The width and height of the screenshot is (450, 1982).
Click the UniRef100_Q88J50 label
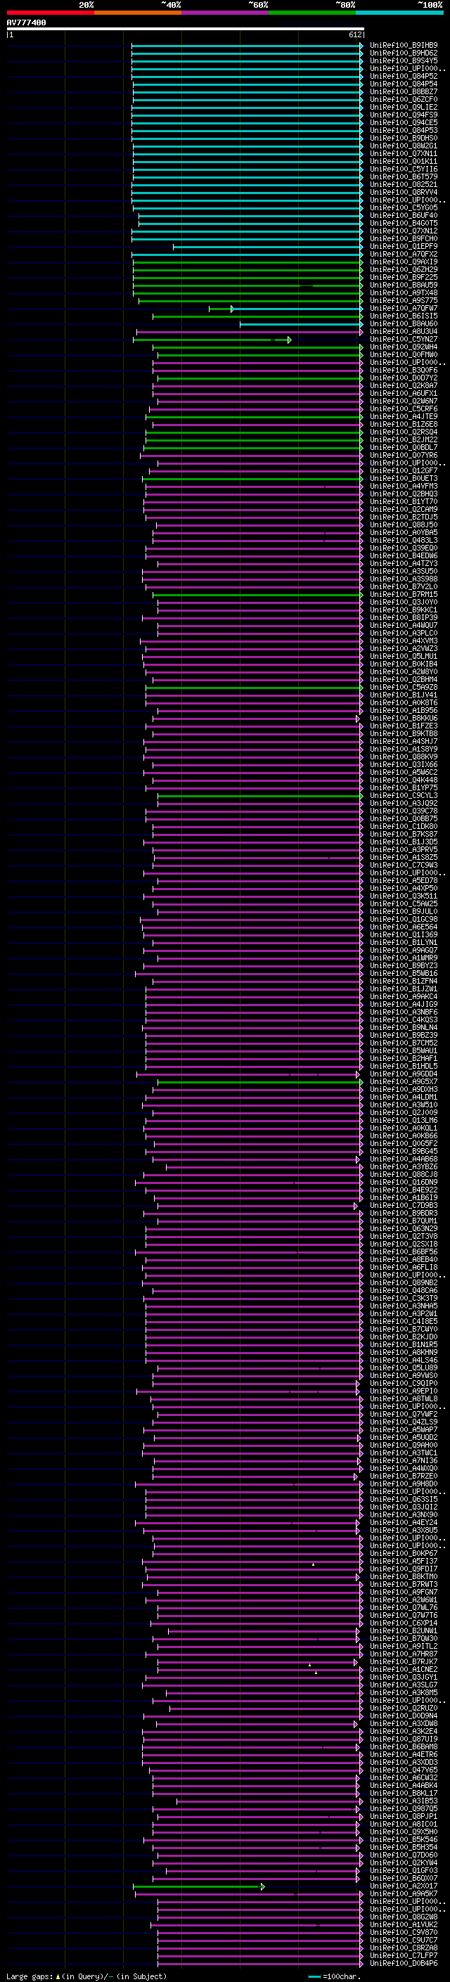pos(404,525)
